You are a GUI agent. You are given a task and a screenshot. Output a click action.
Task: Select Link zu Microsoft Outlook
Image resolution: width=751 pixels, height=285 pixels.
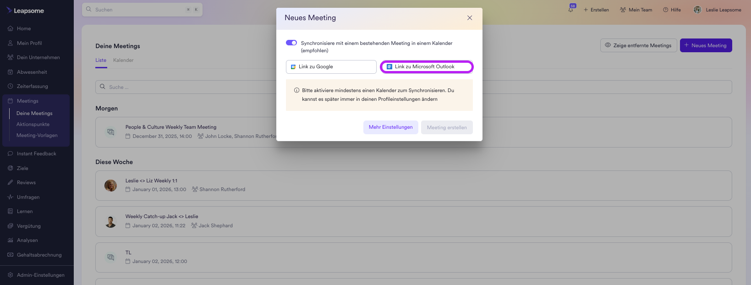click(427, 67)
